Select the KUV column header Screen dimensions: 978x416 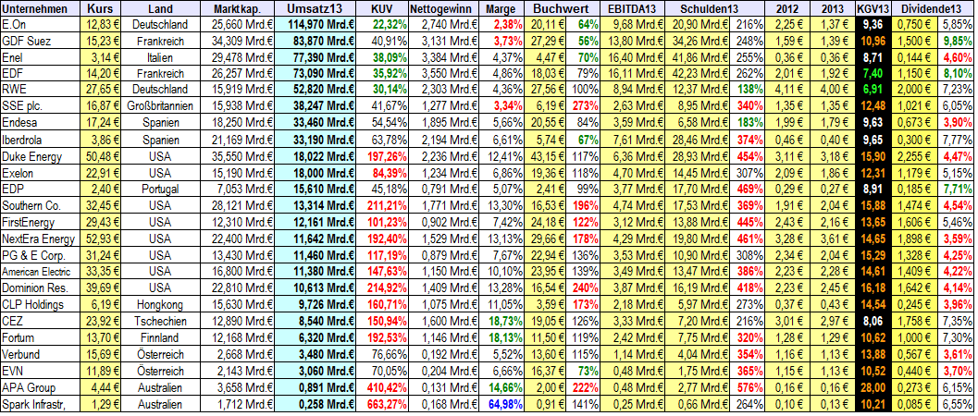coord(382,8)
